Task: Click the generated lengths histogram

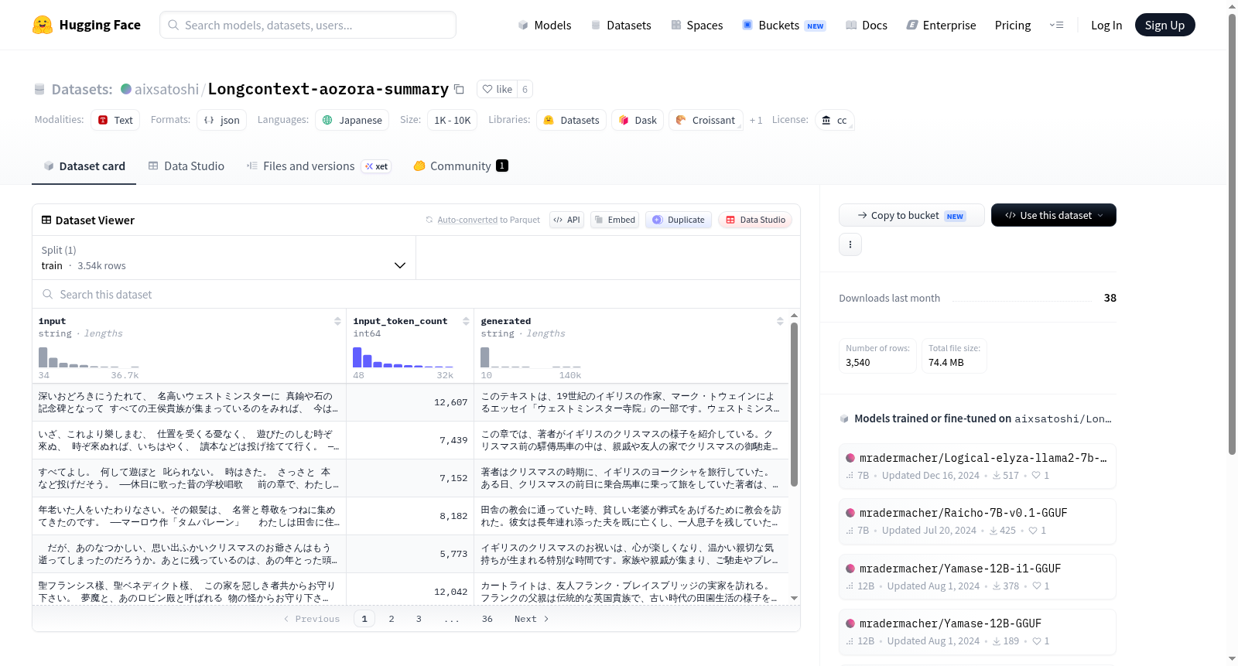Action: (531, 357)
